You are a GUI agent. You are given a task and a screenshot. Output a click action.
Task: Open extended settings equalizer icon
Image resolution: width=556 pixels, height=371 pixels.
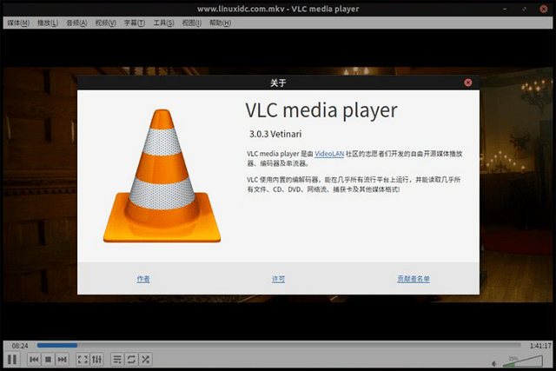[x=96, y=360]
